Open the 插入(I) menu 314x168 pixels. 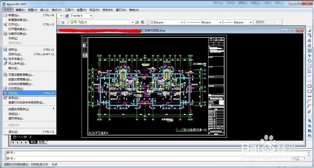(45, 10)
